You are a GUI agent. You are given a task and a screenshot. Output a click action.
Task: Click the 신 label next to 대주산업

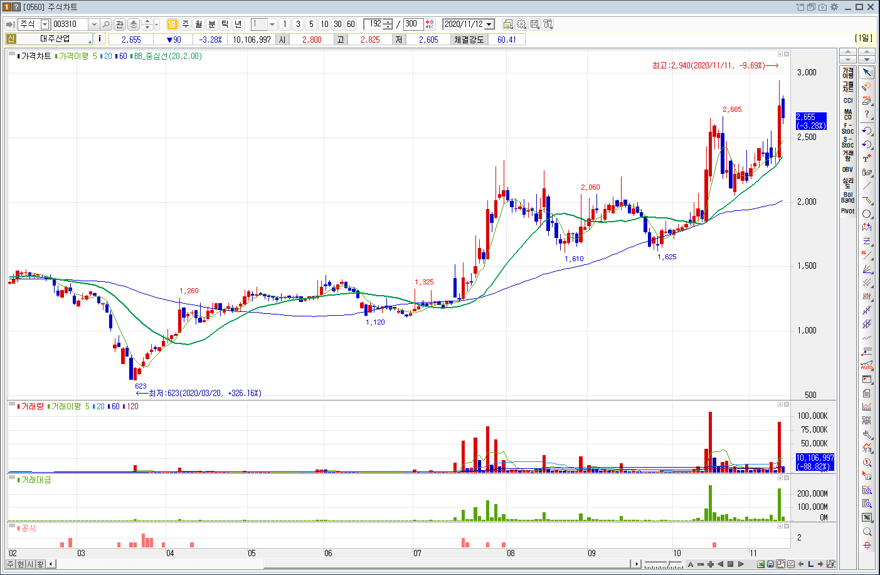click(x=11, y=39)
